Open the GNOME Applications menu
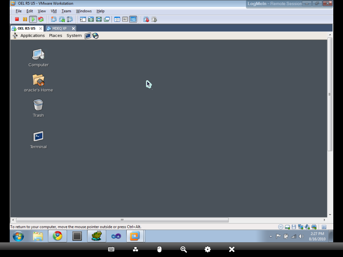Viewport: 343px width, 257px height. point(32,35)
